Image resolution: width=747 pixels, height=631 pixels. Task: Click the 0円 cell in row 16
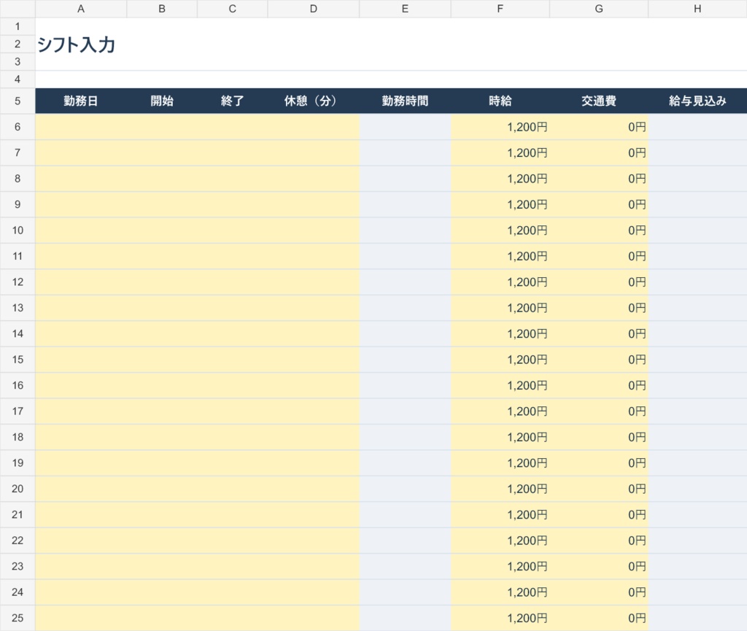click(x=599, y=385)
